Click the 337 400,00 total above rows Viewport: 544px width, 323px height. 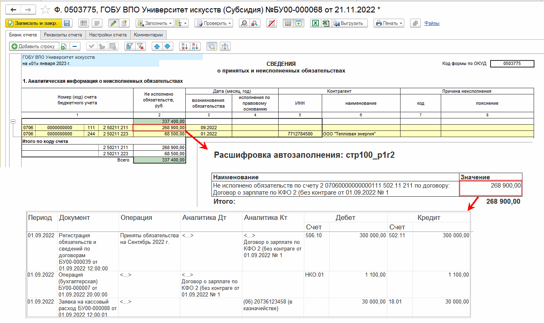coord(160,121)
